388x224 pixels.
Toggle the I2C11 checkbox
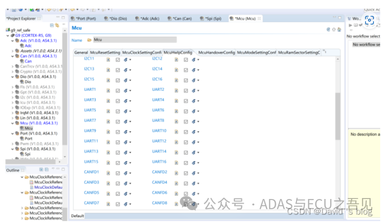coord(118,60)
